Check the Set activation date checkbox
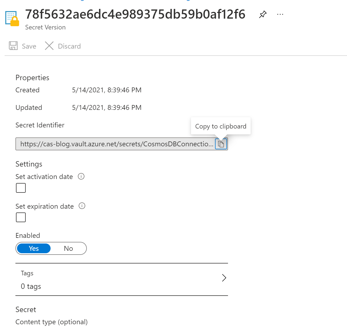Viewport: 347px width, 328px height. [21, 188]
